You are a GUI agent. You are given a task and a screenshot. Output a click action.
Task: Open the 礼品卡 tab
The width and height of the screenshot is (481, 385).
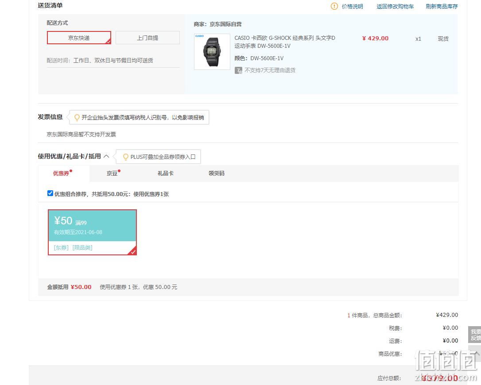tap(165, 173)
